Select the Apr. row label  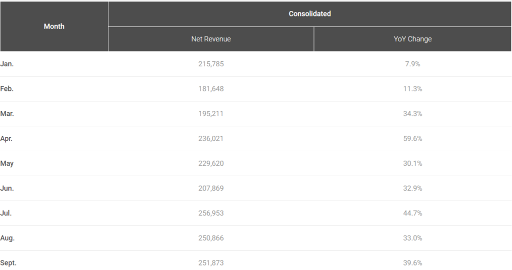click(x=7, y=139)
